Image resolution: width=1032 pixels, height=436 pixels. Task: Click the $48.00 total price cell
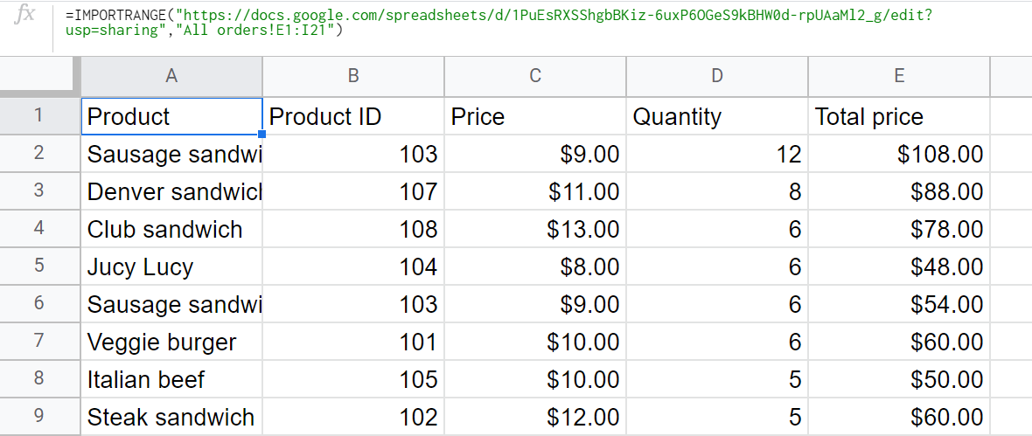(x=899, y=266)
